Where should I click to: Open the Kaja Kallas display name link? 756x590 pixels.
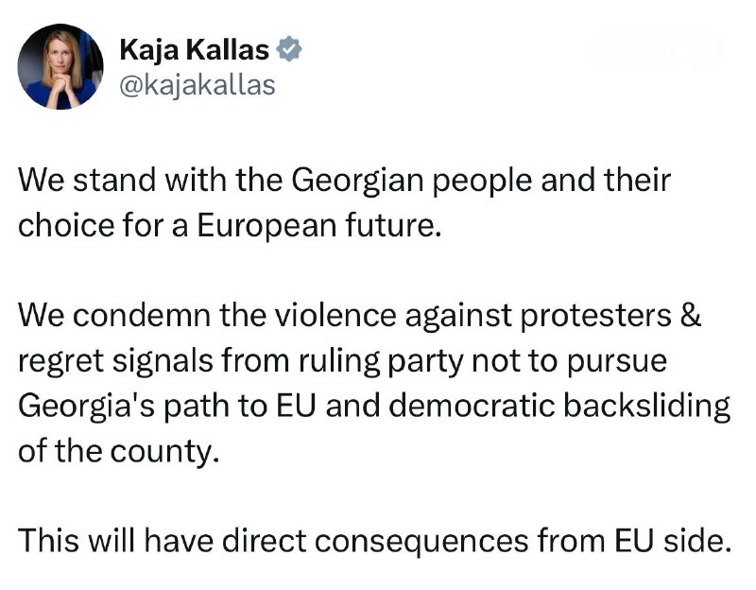click(x=195, y=50)
